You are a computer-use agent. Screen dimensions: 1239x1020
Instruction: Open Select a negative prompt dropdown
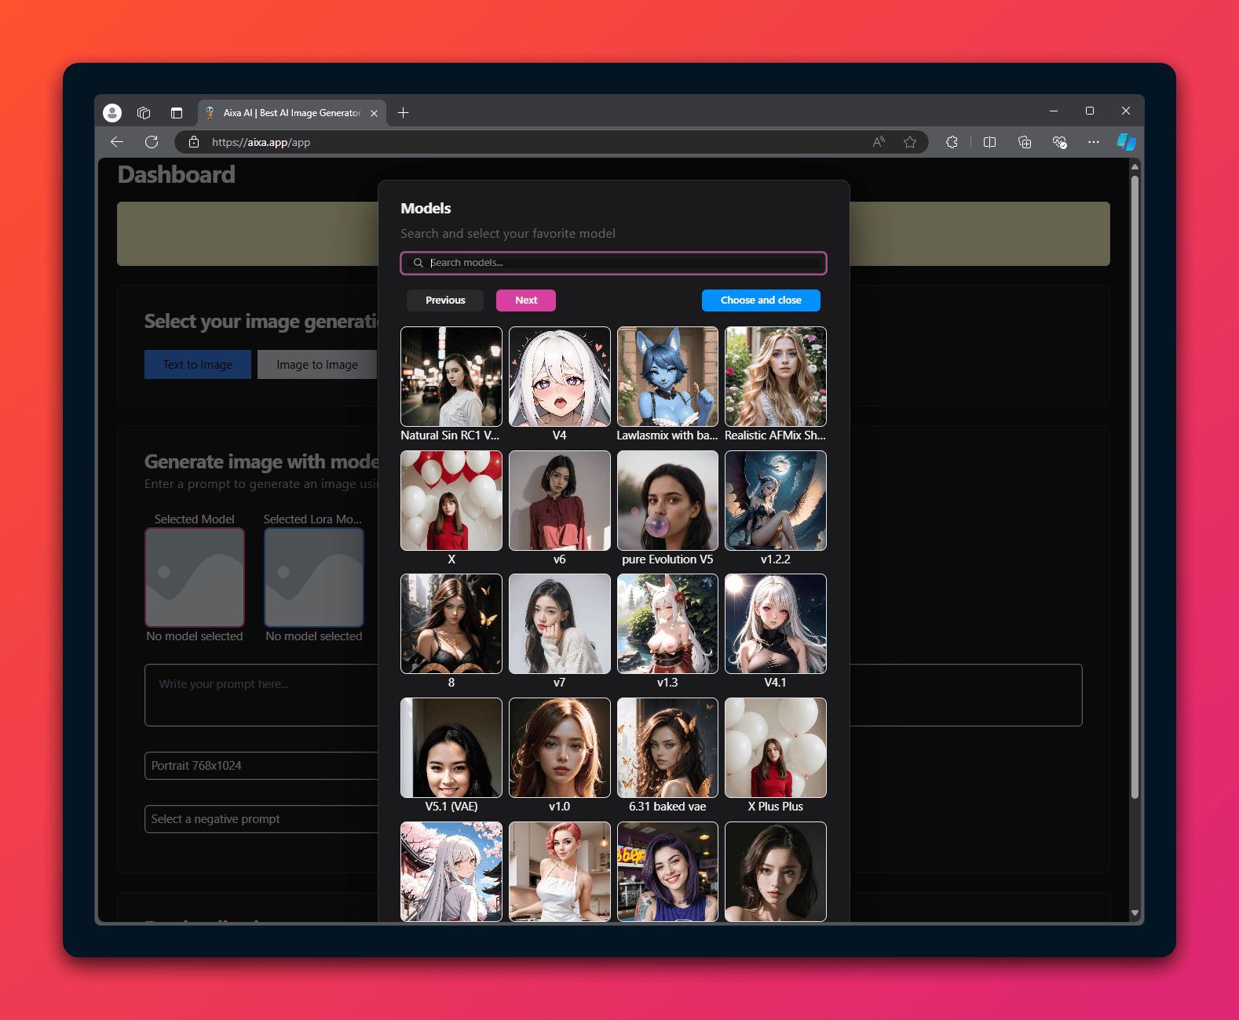[261, 819]
